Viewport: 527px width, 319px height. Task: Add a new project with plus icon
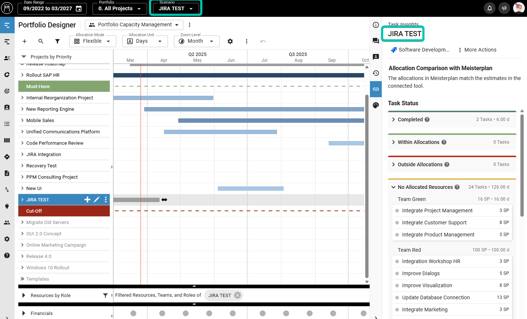(25, 41)
